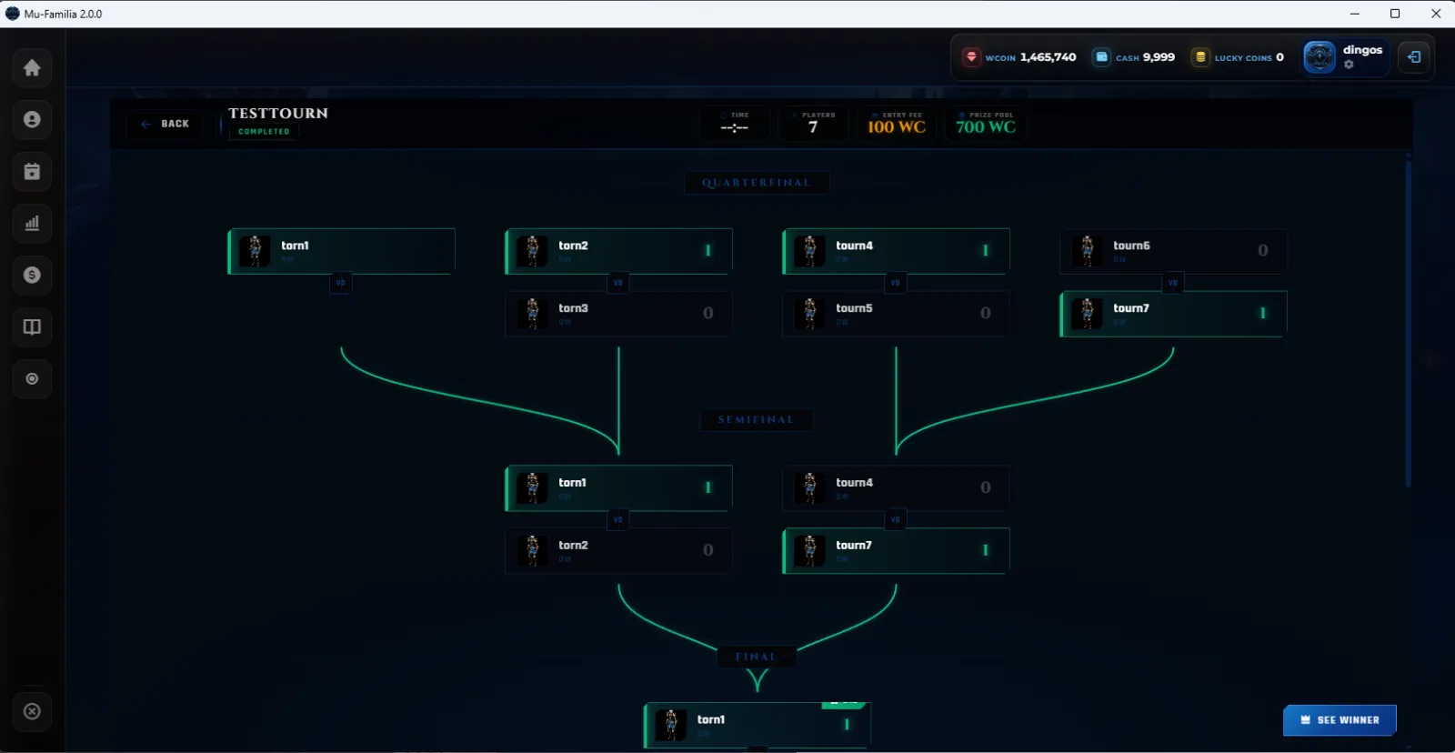Click the Time indicator box

coord(735,124)
